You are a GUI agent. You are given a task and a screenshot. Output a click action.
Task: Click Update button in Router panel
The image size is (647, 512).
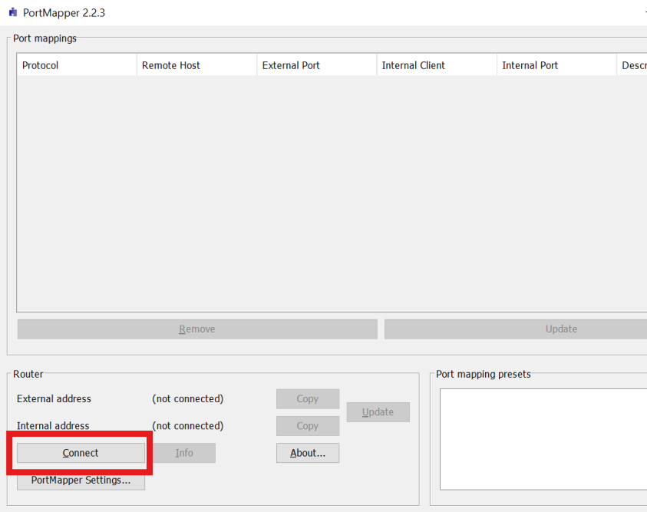(378, 412)
